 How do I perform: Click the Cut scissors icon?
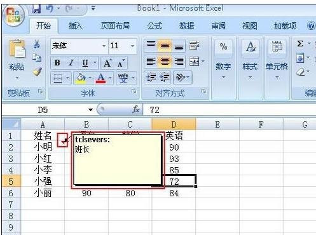[37, 44]
